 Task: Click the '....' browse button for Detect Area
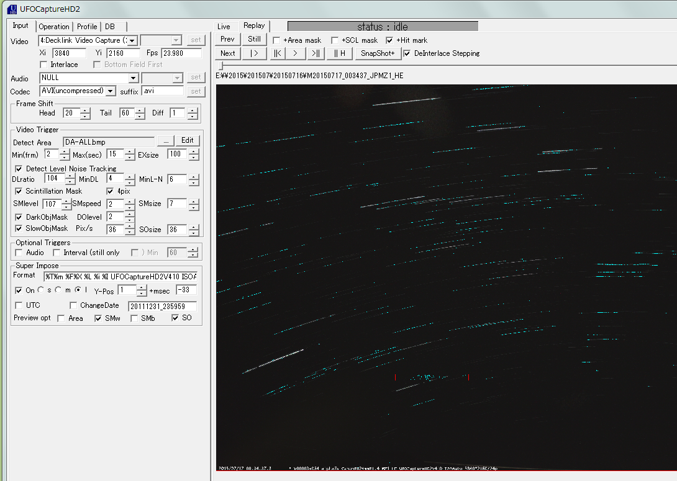coord(164,140)
